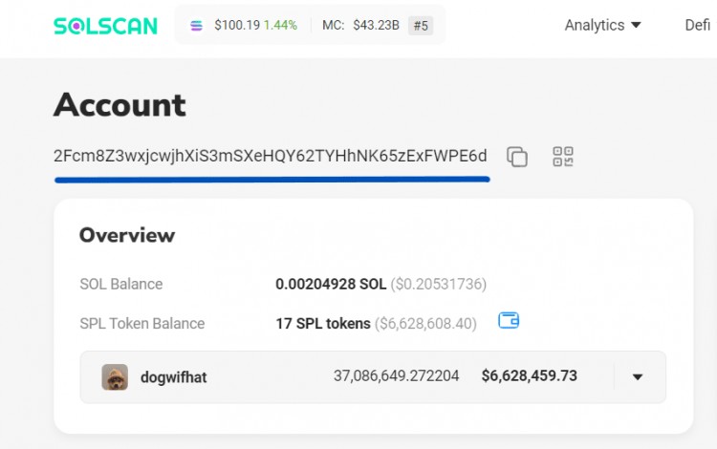
Task: Click the account address text
Action: pyautogui.click(x=271, y=157)
